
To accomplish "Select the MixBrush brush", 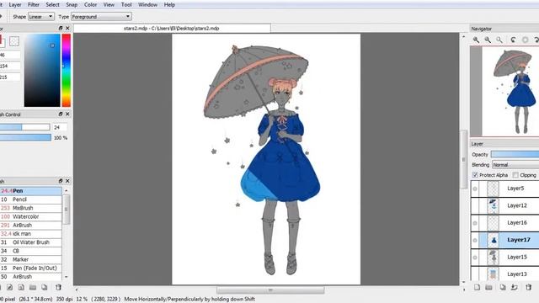I will pyautogui.click(x=31, y=208).
